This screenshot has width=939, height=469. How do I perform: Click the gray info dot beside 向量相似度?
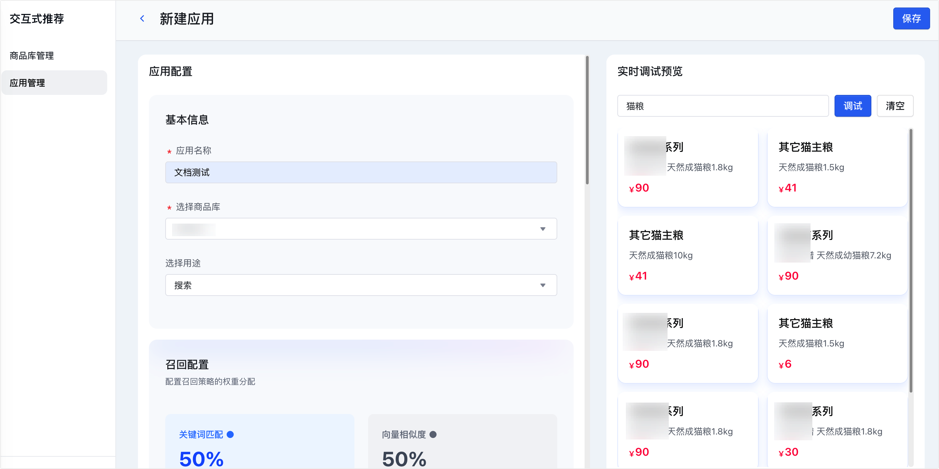433,435
